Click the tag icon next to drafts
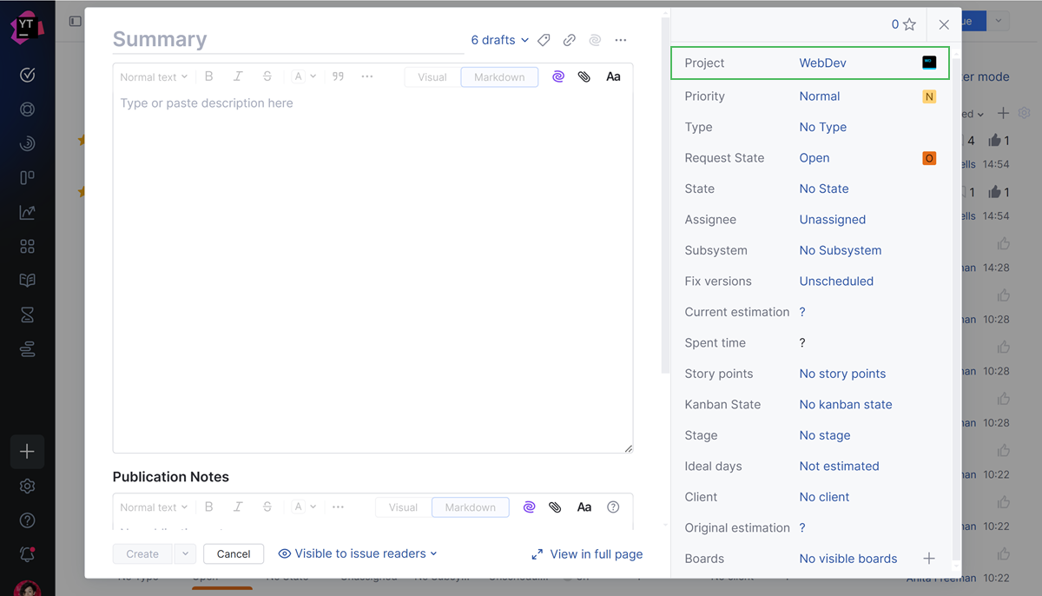This screenshot has height=596, width=1042. pyautogui.click(x=544, y=40)
